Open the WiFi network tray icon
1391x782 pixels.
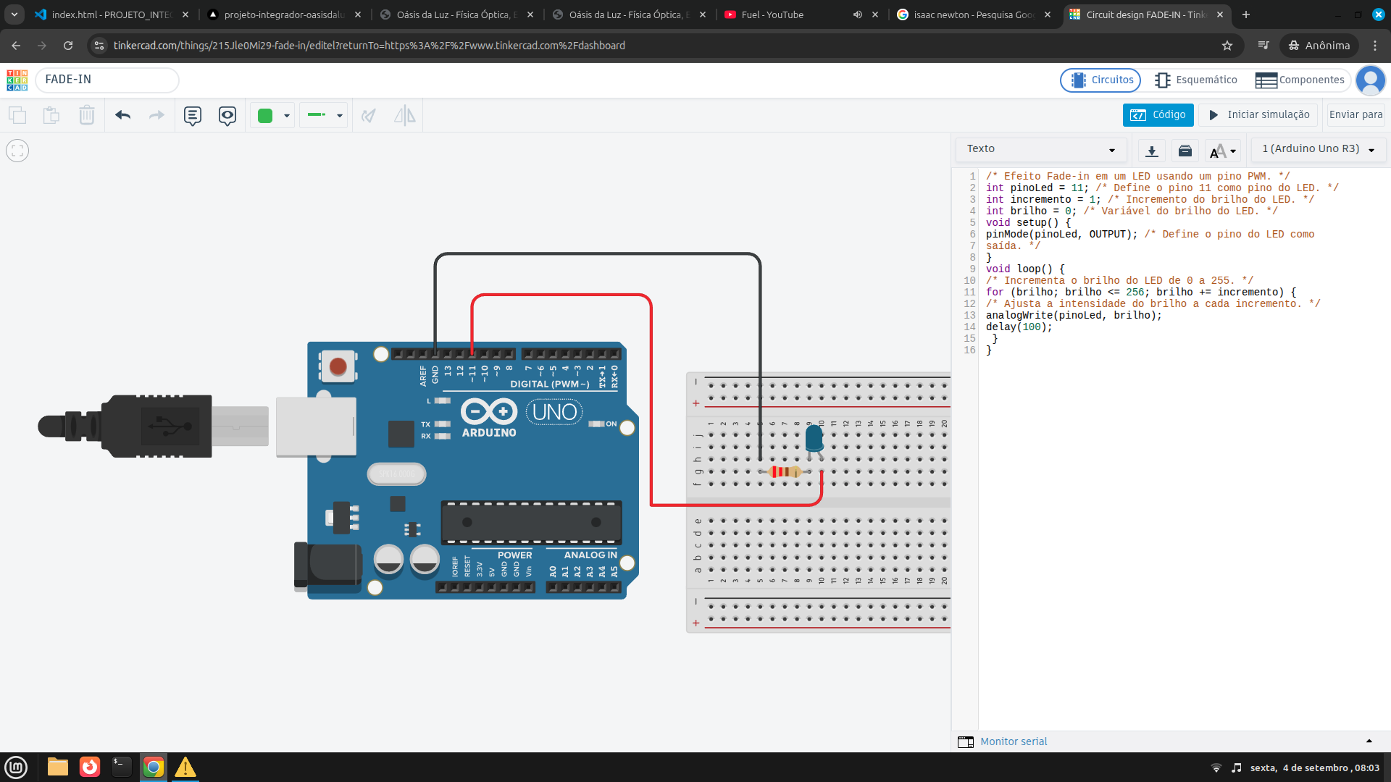pyautogui.click(x=1216, y=768)
